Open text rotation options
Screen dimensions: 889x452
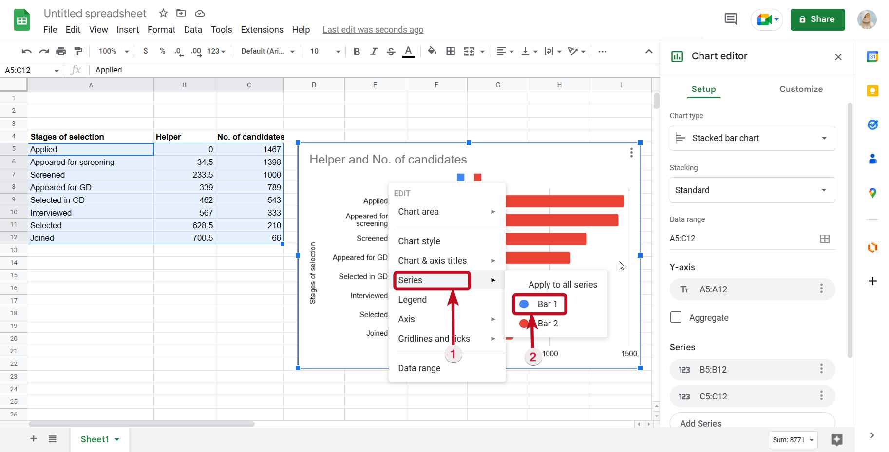point(576,51)
